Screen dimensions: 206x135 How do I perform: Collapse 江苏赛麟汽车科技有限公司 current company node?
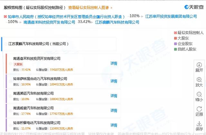[x=6, y=44]
